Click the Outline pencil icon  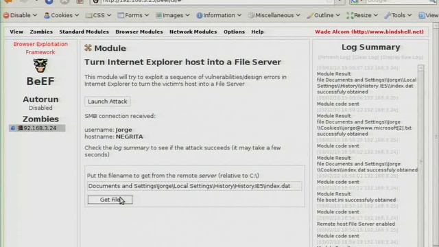pyautogui.click(x=309, y=15)
